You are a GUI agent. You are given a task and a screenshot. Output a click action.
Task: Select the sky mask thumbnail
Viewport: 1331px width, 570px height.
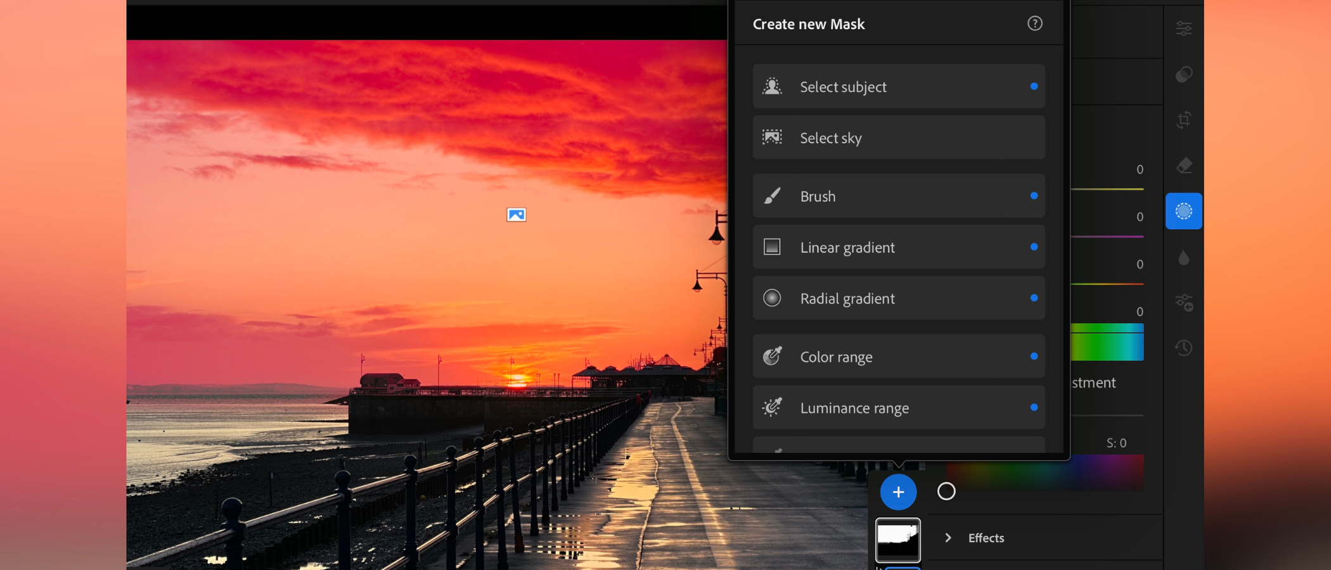[x=898, y=540]
